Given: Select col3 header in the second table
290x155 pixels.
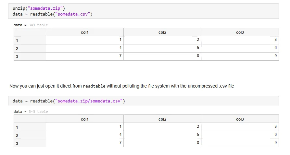Looking at the screenshot, I should (240, 119).
